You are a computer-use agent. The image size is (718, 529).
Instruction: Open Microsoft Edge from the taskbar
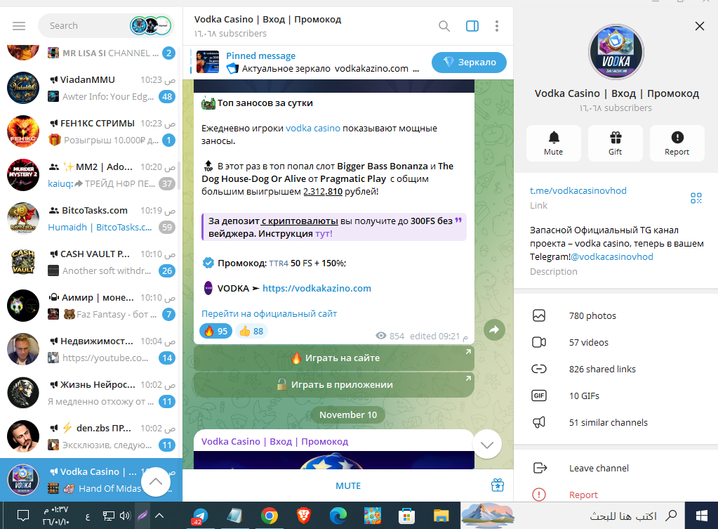pyautogui.click(x=338, y=516)
